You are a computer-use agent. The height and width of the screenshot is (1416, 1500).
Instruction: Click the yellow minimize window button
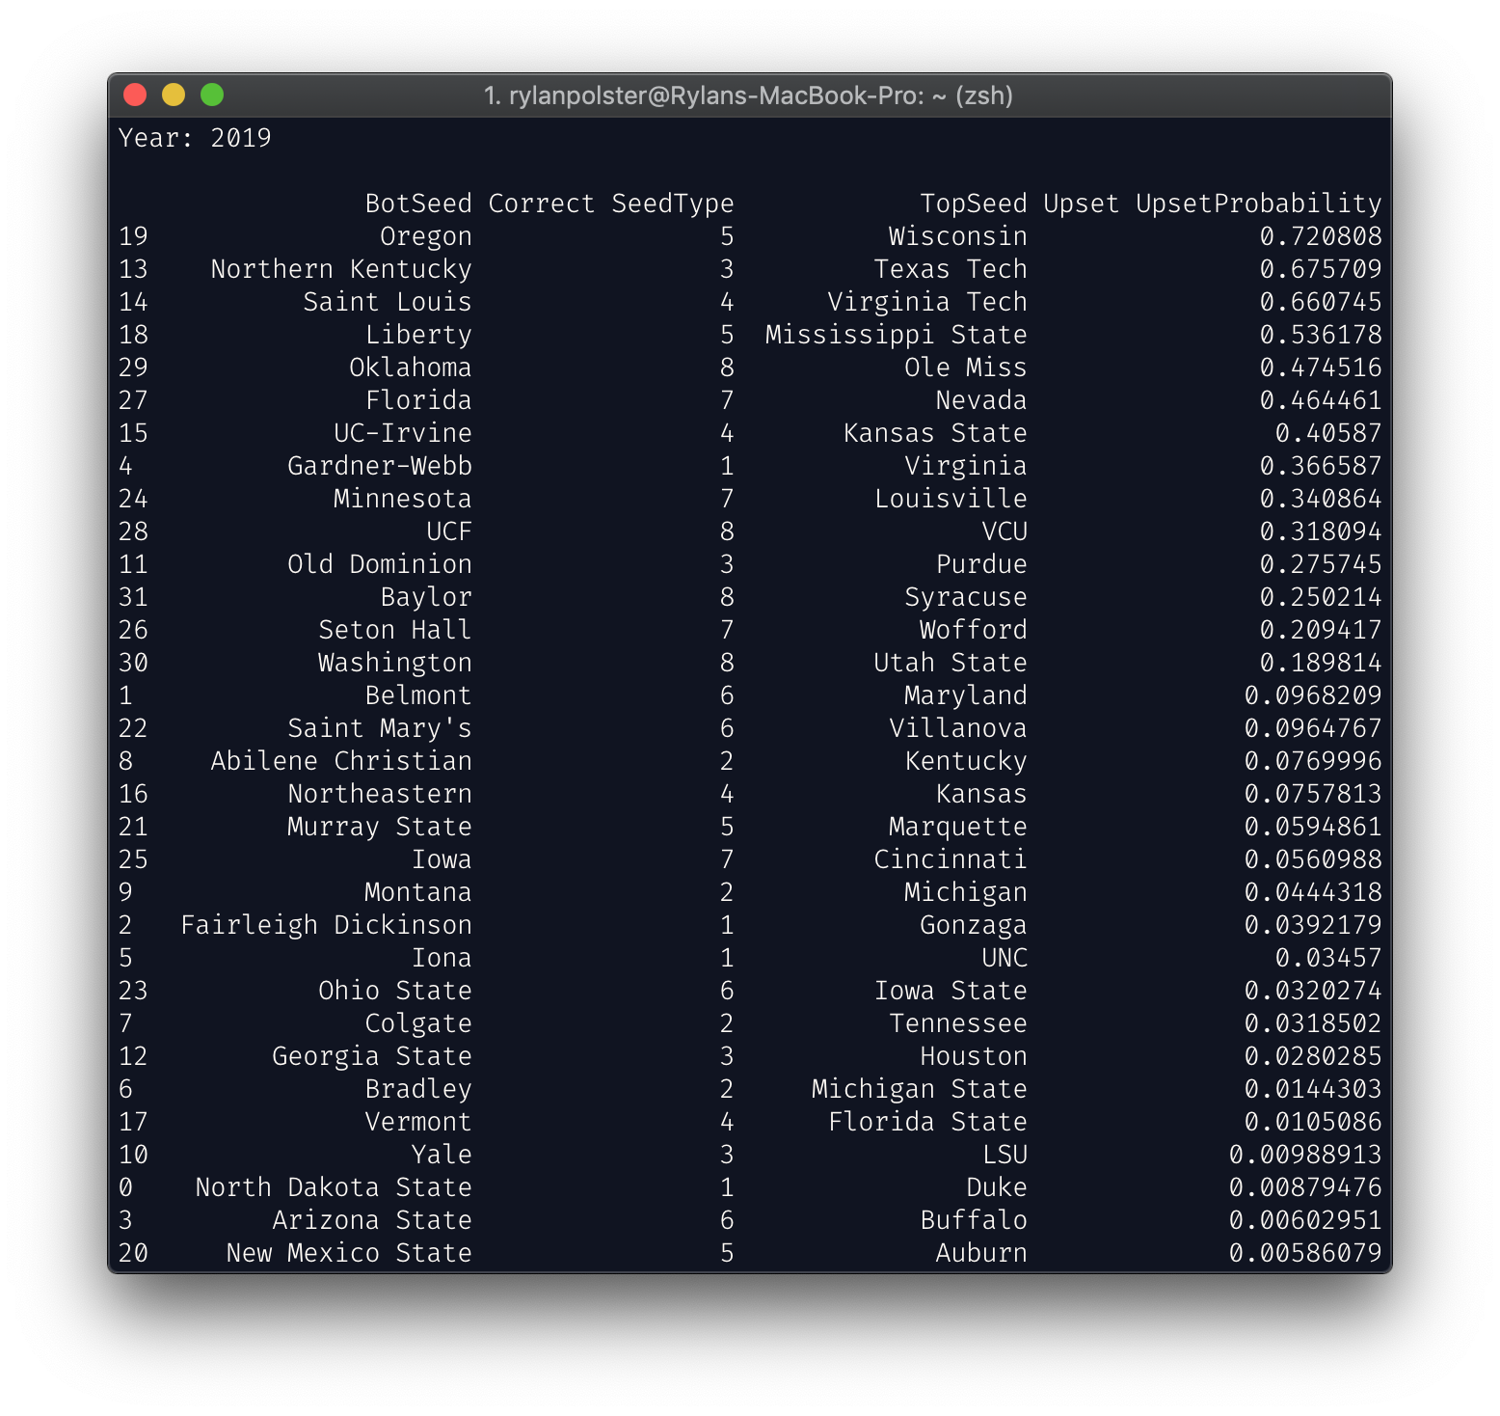tap(174, 95)
